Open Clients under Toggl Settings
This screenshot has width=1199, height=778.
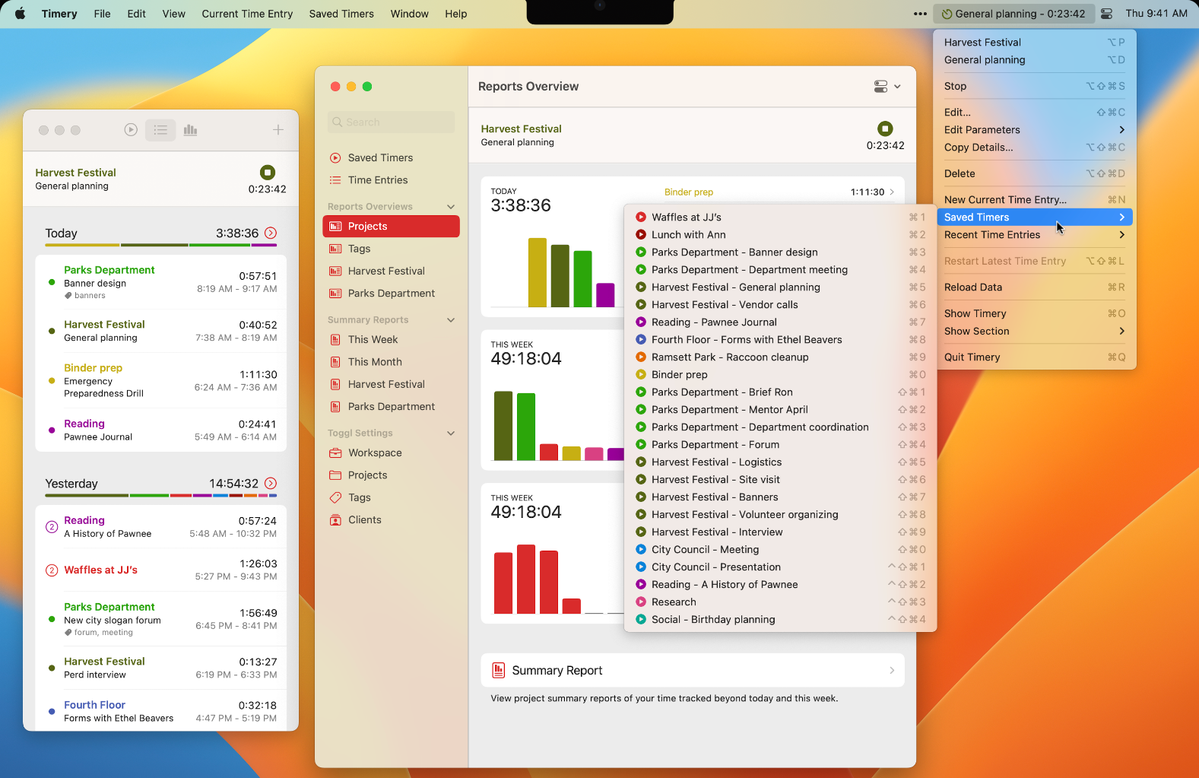[x=392, y=519]
